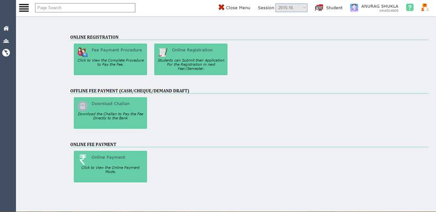Click the ANURAG SHUKLA user name

coord(380,6)
